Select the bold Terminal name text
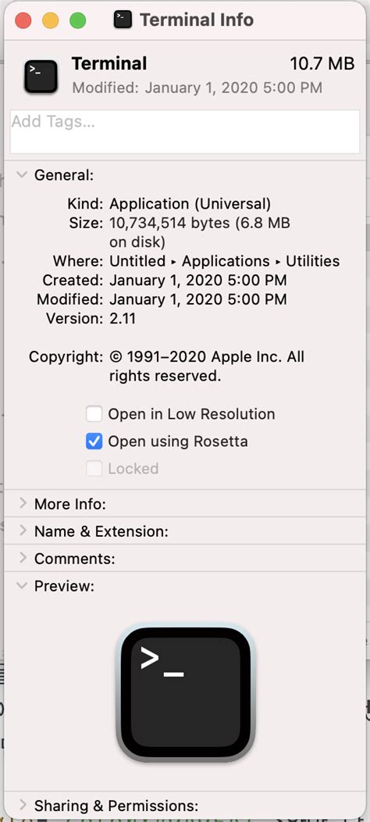The height and width of the screenshot is (822, 370). (x=109, y=64)
